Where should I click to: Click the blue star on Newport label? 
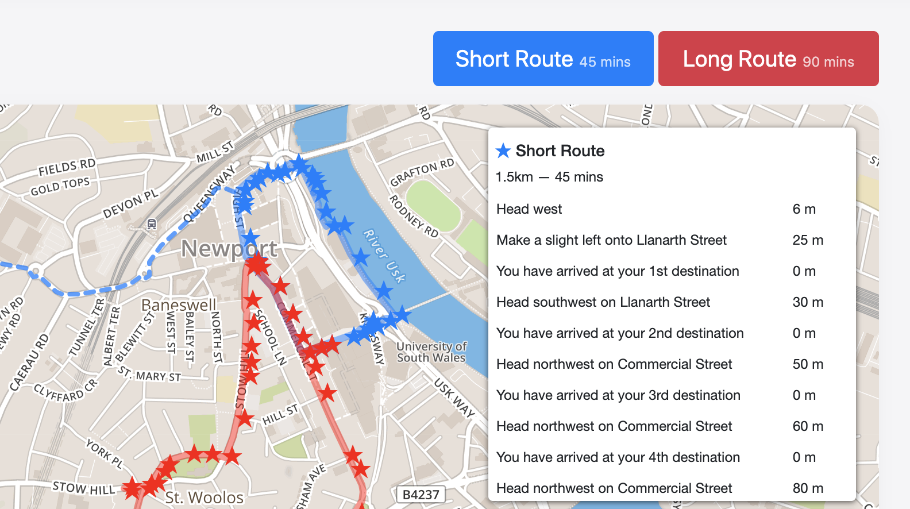tap(250, 237)
